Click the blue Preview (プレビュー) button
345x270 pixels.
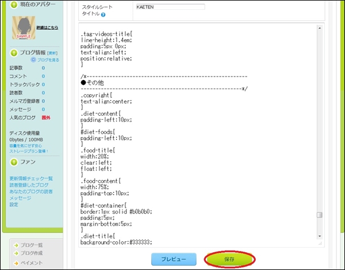pos(174,259)
